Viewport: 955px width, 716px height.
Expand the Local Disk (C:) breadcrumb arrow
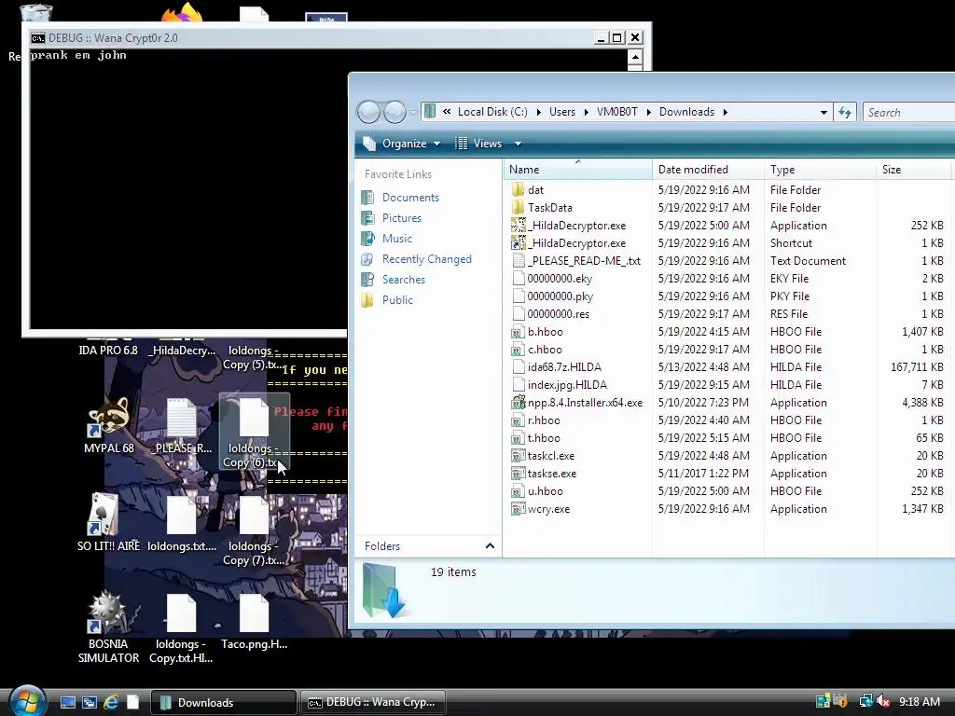[538, 112]
